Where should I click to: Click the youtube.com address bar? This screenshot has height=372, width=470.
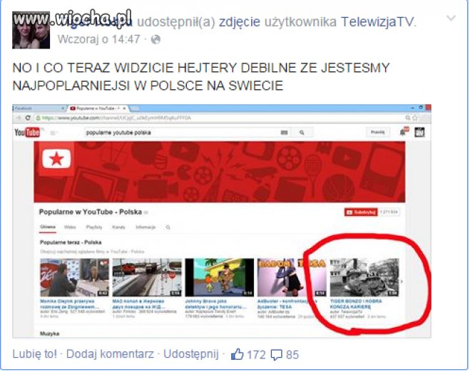[220, 118]
